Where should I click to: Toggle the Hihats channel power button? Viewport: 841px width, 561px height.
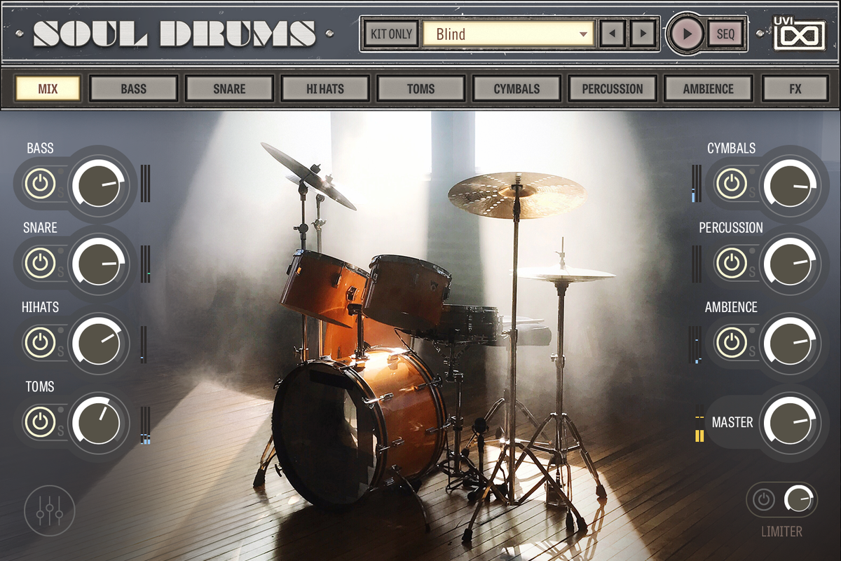(x=40, y=342)
